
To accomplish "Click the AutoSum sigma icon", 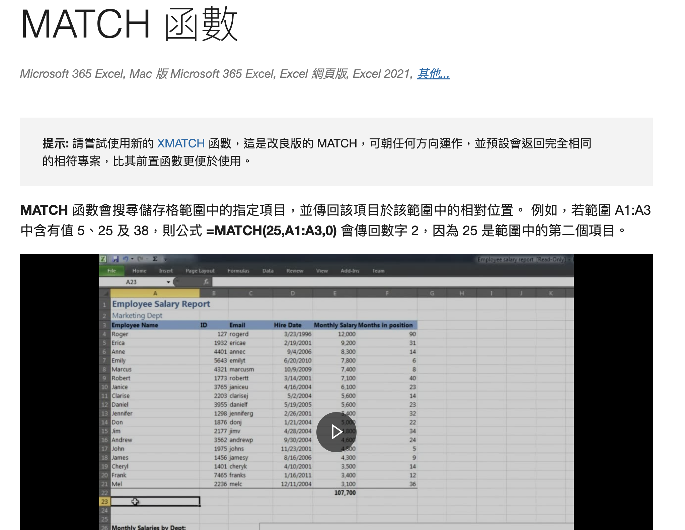I will pyautogui.click(x=155, y=259).
